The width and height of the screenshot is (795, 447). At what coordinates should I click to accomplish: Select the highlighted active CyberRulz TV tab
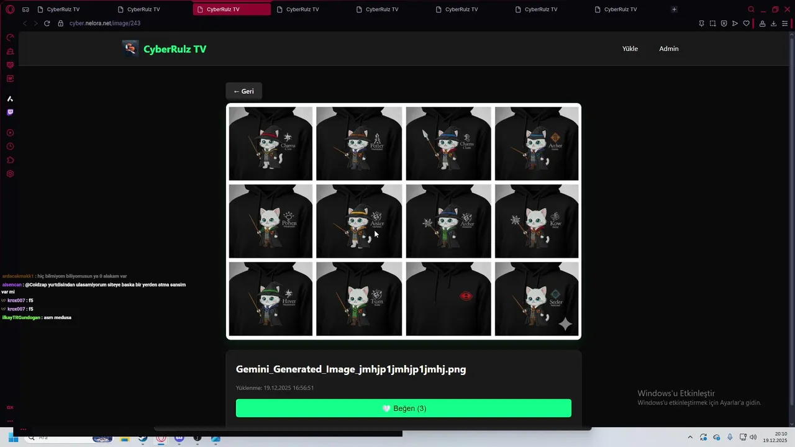point(232,9)
